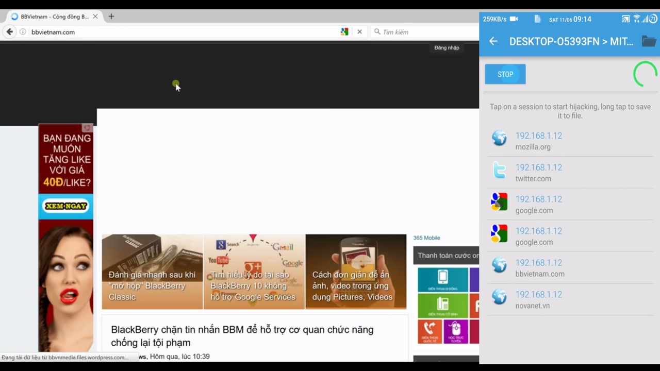660x371 pixels.
Task: Open the Google Services article thumbnail
Action: pos(254,272)
